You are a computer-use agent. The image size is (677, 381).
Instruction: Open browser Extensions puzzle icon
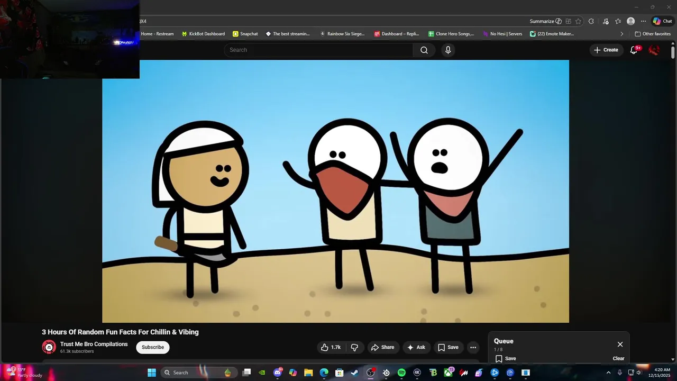591,21
